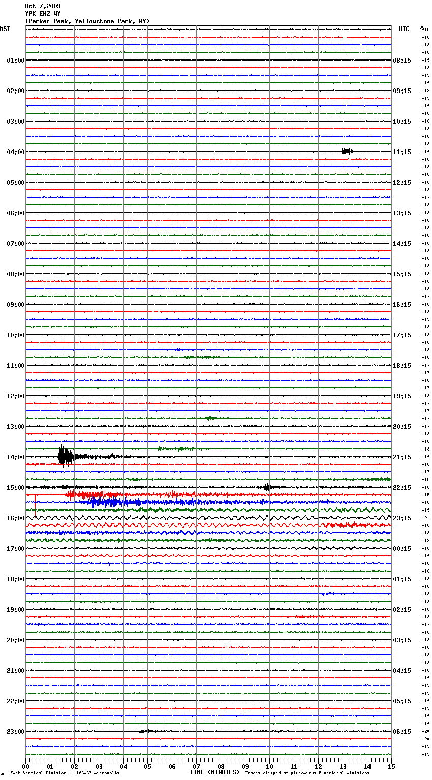
Task: Click the wavy black long-period trace at 16:00
Action: [x=208, y=518]
